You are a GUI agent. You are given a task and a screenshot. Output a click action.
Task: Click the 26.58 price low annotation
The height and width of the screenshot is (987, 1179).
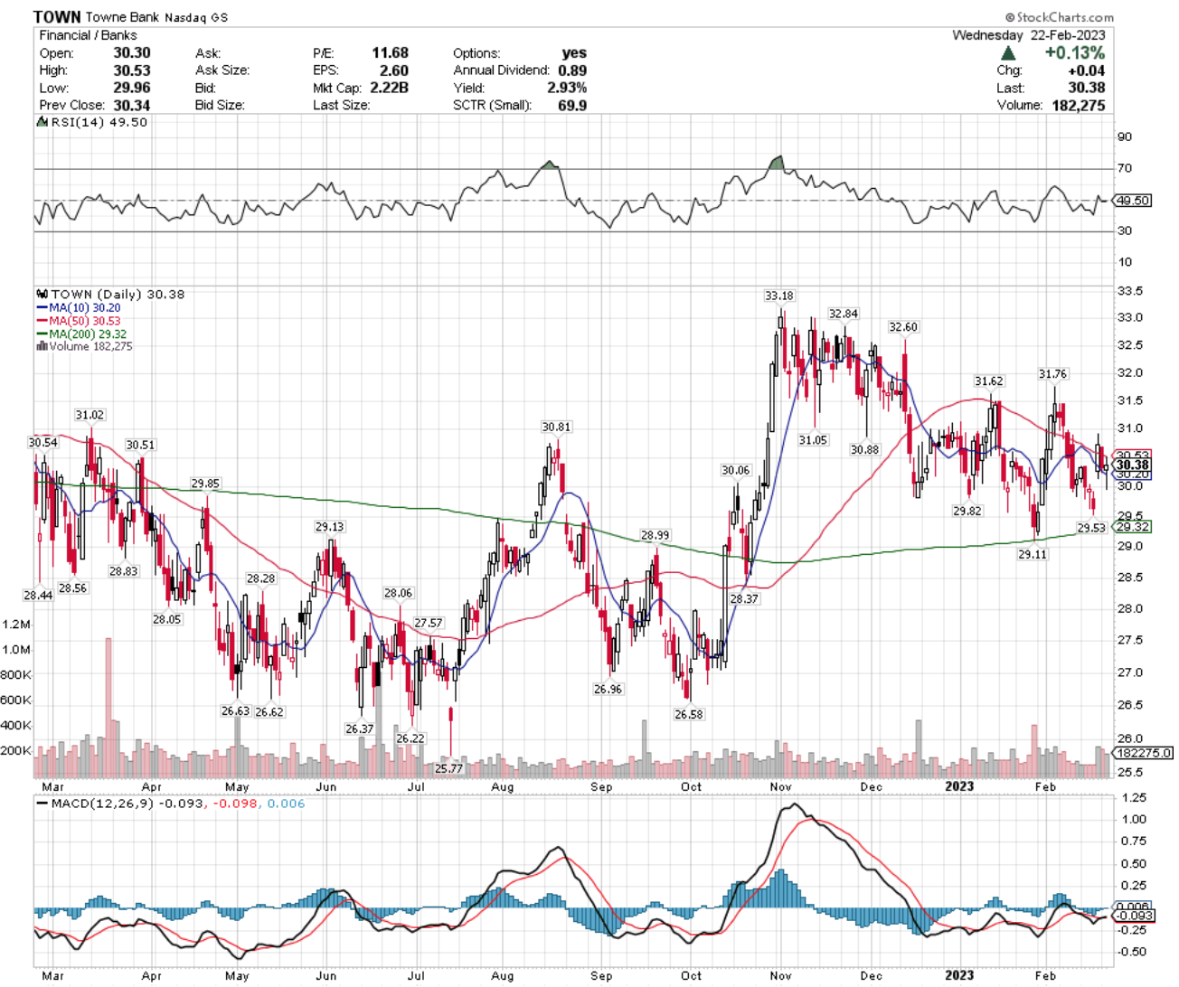click(x=689, y=714)
